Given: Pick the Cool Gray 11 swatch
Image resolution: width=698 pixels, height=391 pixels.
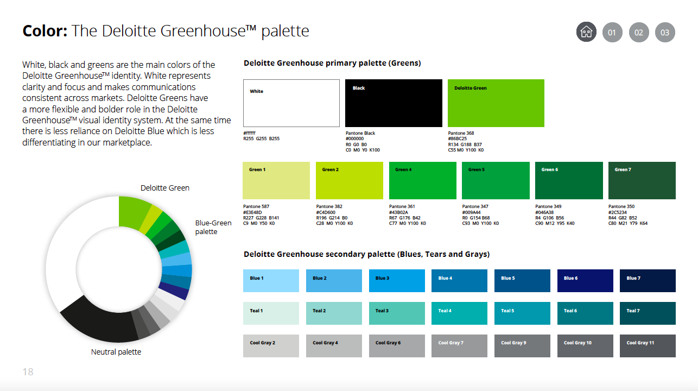Looking at the screenshot, I should point(648,346).
